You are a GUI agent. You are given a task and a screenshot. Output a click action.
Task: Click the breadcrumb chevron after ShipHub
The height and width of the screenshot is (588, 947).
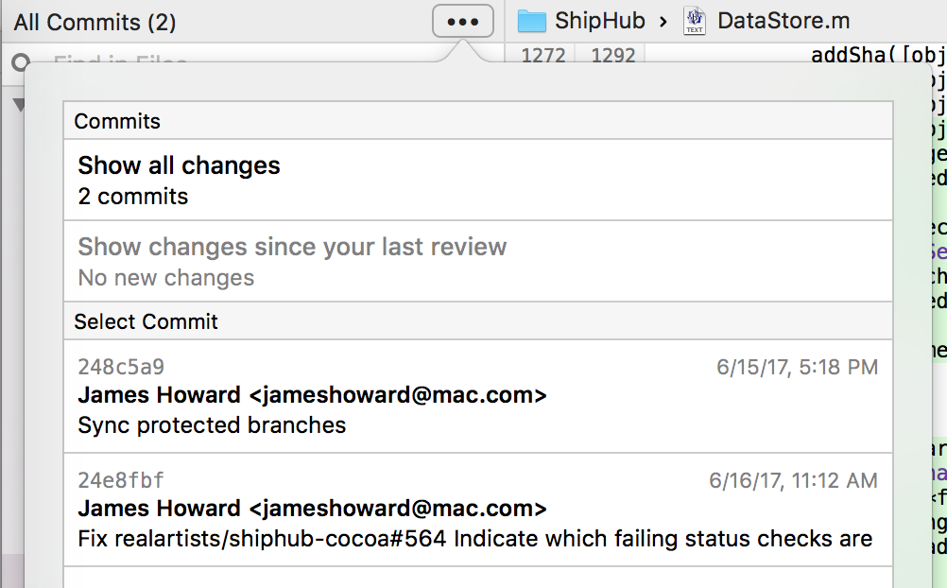click(664, 21)
